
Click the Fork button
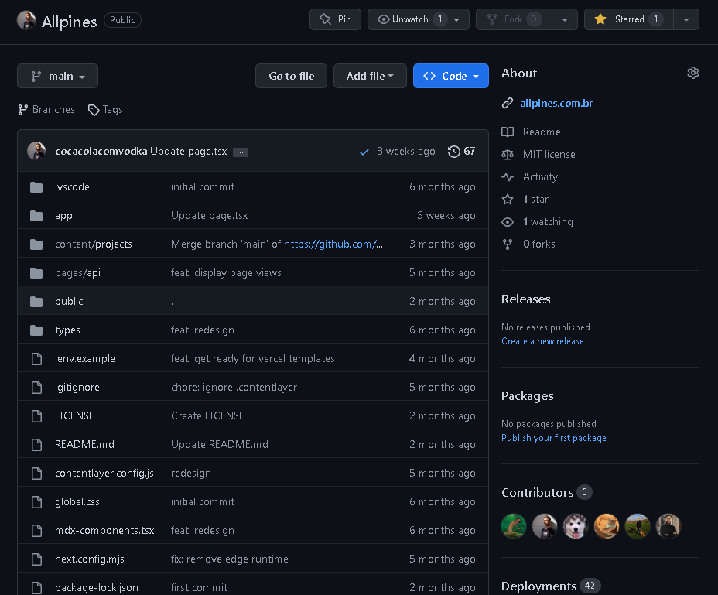pyautogui.click(x=514, y=19)
